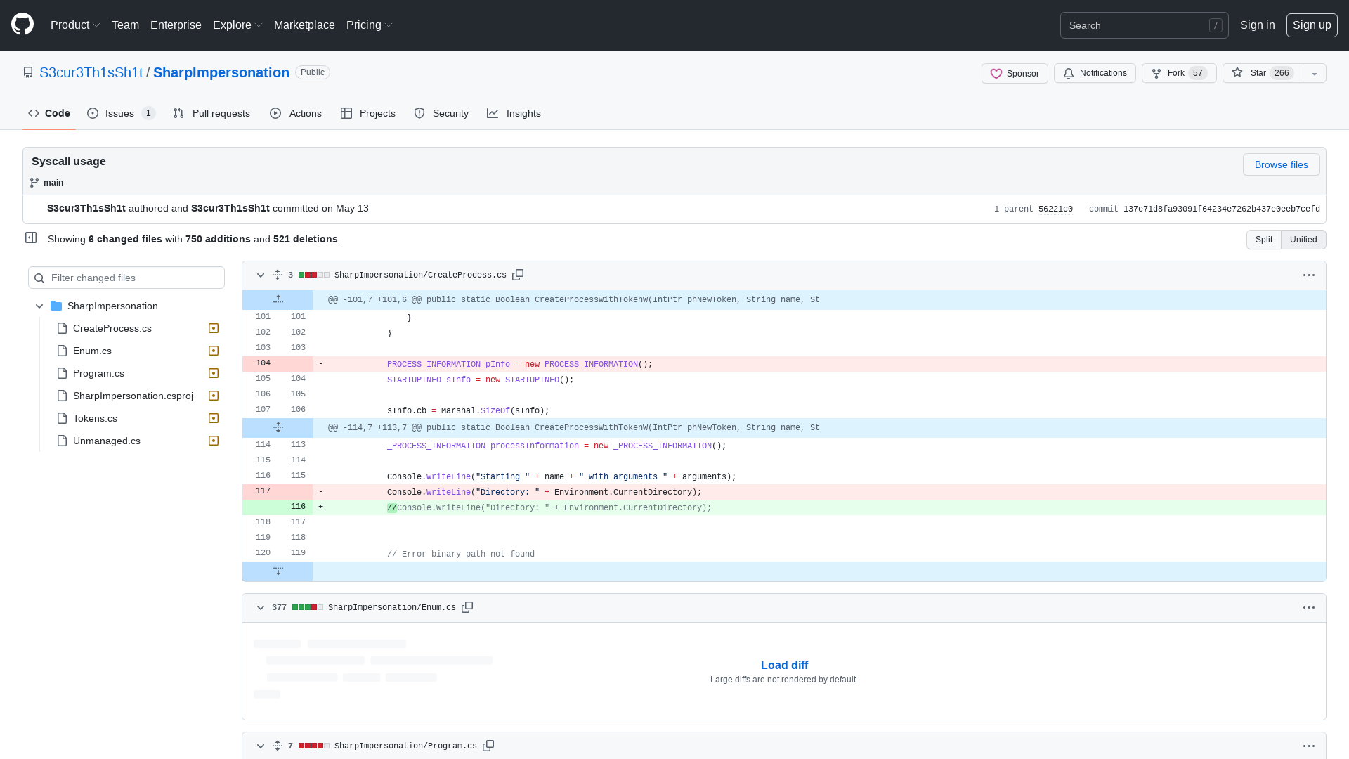Click the modified badge for Program.cs
Image resolution: width=1349 pixels, height=759 pixels.
pyautogui.click(x=214, y=373)
